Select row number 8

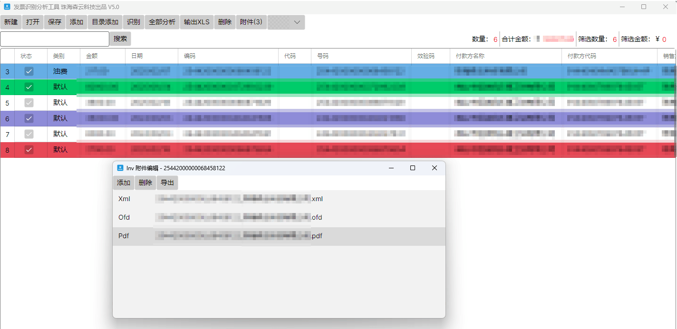pyautogui.click(x=7, y=150)
